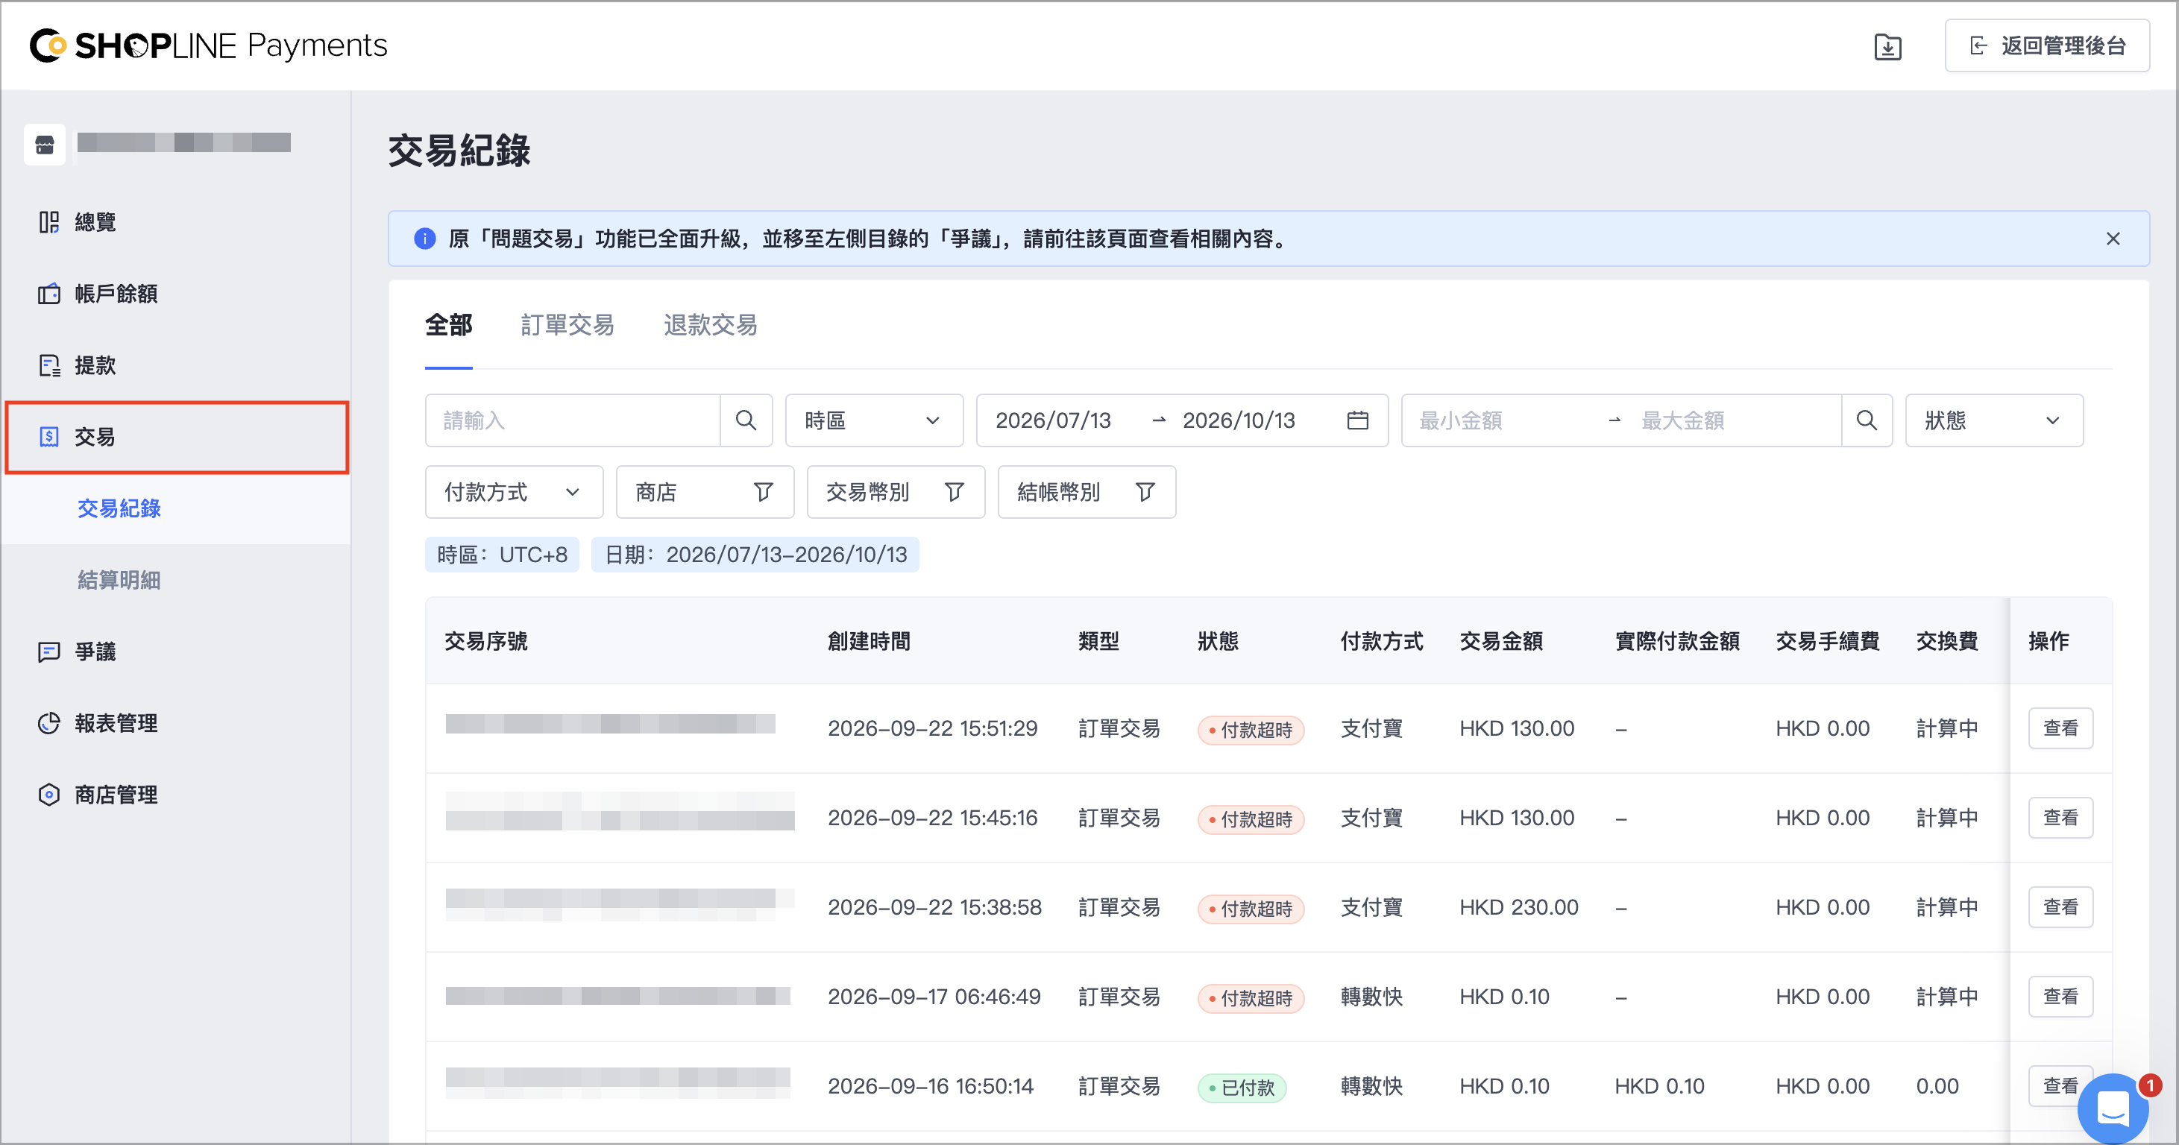
Task: Click the 付款超時 badge for 2026-09-17 row
Action: click(1251, 998)
